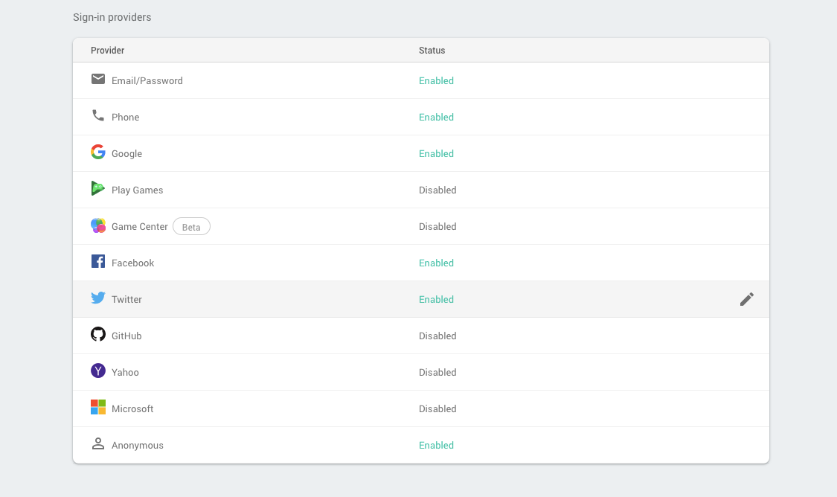Click the Sign-in providers heading
This screenshot has width=837, height=497.
112,17
